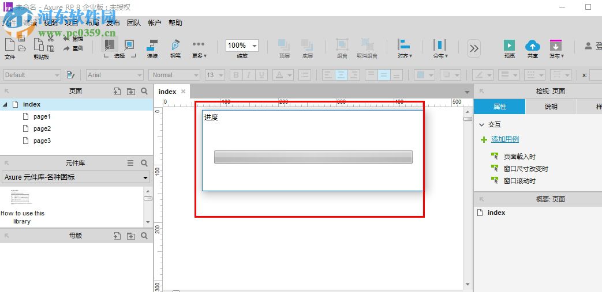Screen dimensions: 602x292
Task: Open the Normal font weight dropdown
Action: tap(174, 75)
